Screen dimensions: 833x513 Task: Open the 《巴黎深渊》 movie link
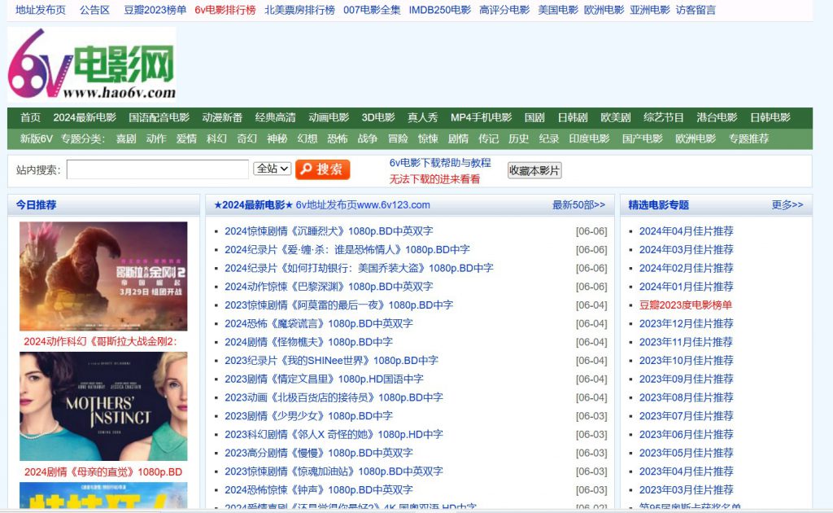point(329,287)
